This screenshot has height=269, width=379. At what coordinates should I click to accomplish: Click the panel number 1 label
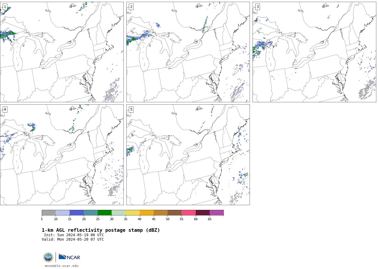[x=5, y=7]
